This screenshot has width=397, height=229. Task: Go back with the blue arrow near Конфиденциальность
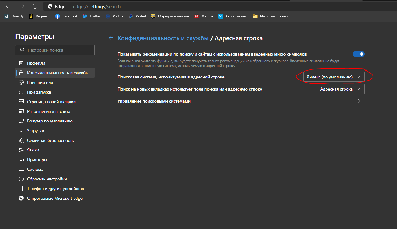(x=111, y=38)
